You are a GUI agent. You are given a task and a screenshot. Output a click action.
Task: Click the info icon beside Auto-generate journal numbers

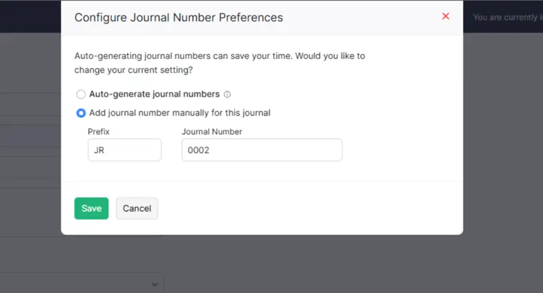point(227,94)
